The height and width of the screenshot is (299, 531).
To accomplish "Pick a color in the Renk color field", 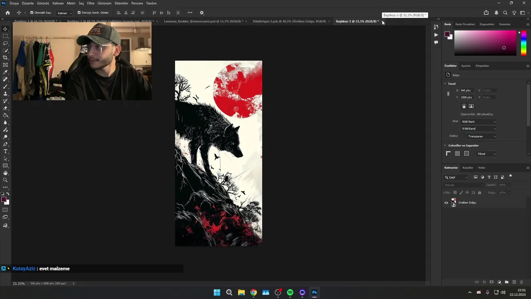I will click(x=485, y=43).
